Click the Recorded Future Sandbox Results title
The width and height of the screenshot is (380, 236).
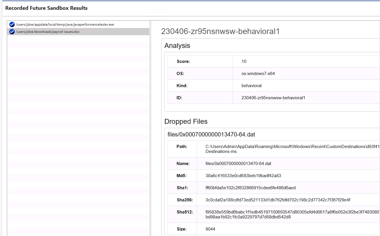[x=46, y=8]
